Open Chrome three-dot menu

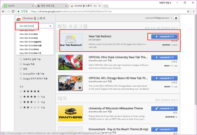(194, 11)
